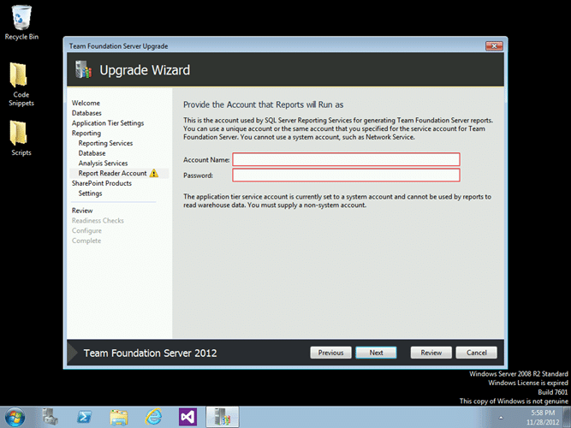The width and height of the screenshot is (571, 428).
Task: Click the 'Account Name:' label
Action: pyautogui.click(x=206, y=159)
